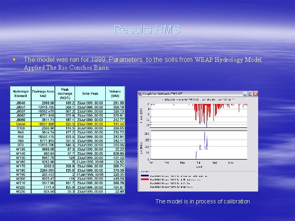The image size is (295, 221).
Task: Select the highlighted 'Outlet' row label
Action: click(x=21, y=124)
